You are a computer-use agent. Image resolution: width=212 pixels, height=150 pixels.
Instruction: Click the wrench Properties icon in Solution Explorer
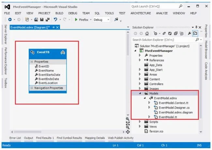(189, 33)
